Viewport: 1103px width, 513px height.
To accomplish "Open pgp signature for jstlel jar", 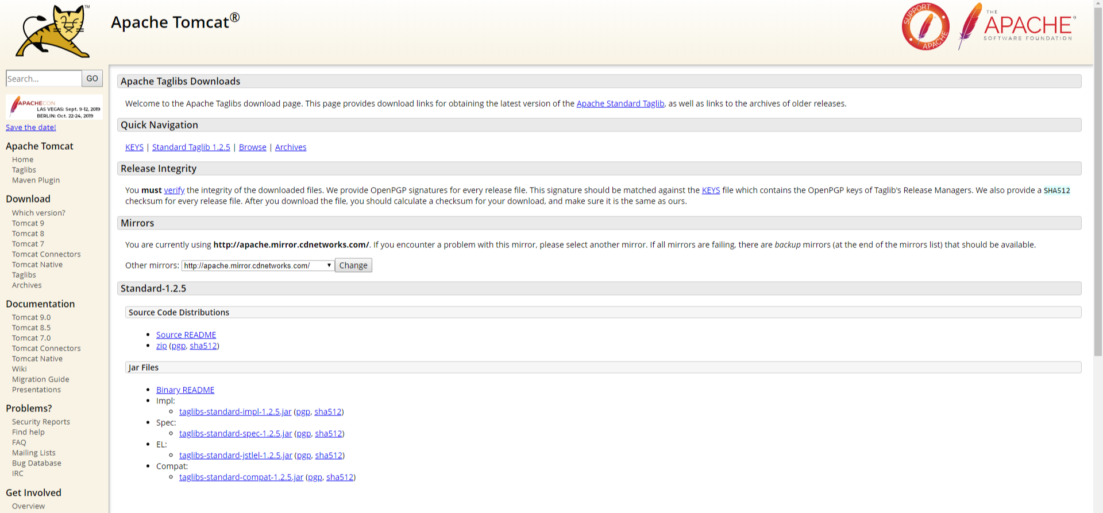I will [304, 456].
